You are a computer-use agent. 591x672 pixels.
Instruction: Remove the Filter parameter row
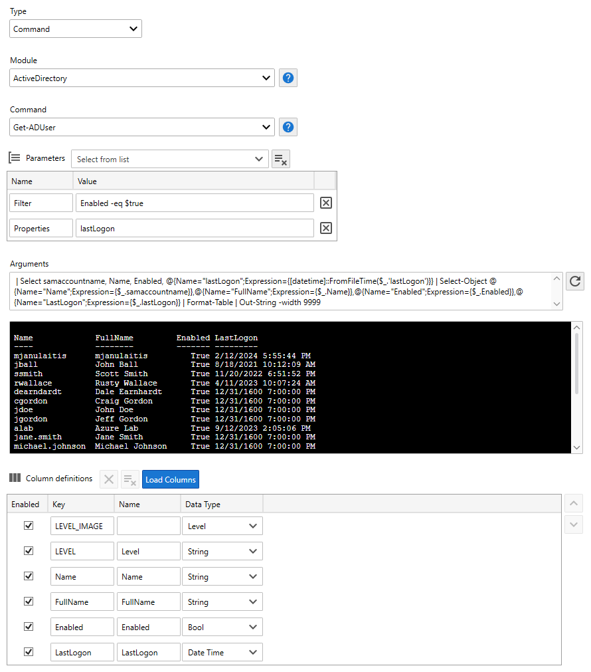pos(325,203)
